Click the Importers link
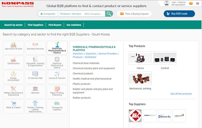Viewport: 202px width, 128px height. pos(78,53)
